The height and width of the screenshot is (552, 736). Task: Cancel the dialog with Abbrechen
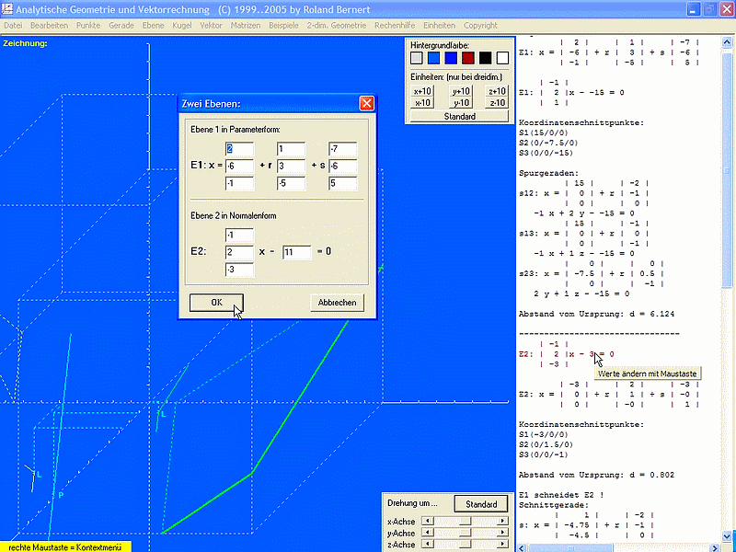tap(338, 302)
